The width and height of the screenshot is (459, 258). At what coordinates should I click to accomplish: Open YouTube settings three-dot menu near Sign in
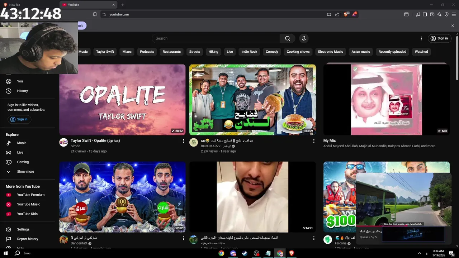[x=421, y=38]
